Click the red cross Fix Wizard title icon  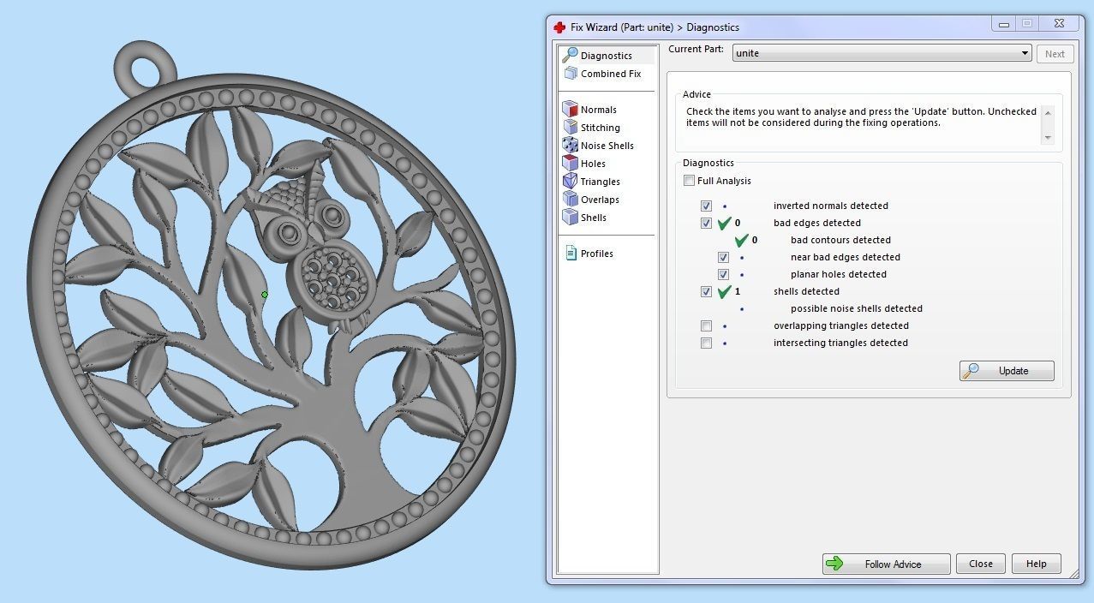coord(559,27)
